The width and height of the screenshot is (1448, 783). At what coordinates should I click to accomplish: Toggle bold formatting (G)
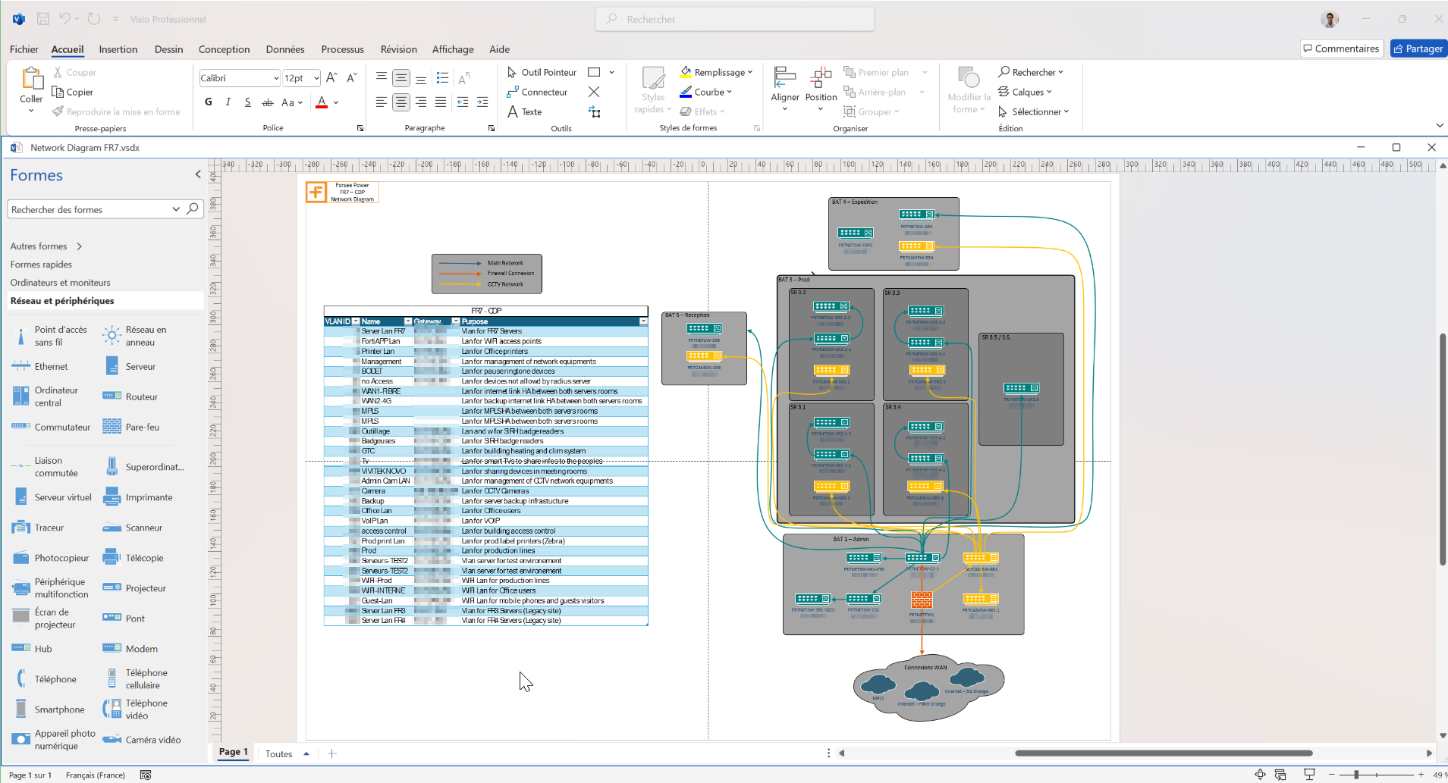click(x=209, y=102)
